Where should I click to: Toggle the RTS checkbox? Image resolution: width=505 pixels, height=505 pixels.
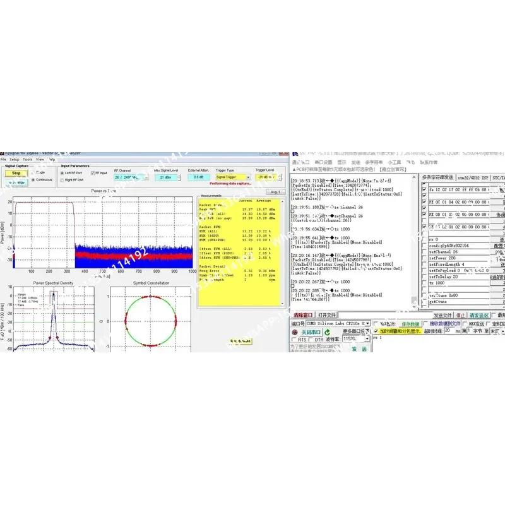click(294, 340)
